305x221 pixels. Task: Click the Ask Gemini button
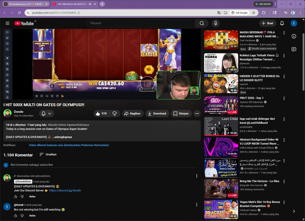pyautogui.click(x=263, y=4)
